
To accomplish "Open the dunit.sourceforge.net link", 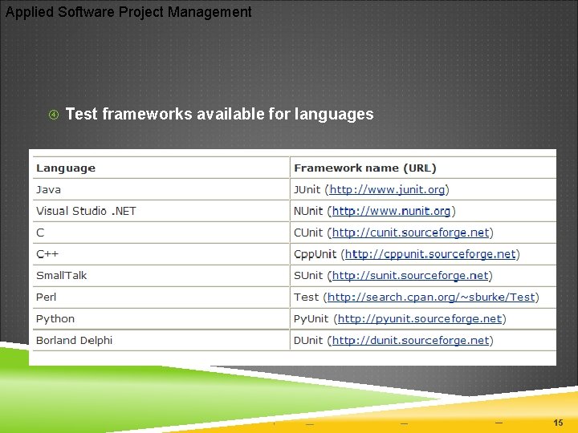I will click(x=411, y=340).
